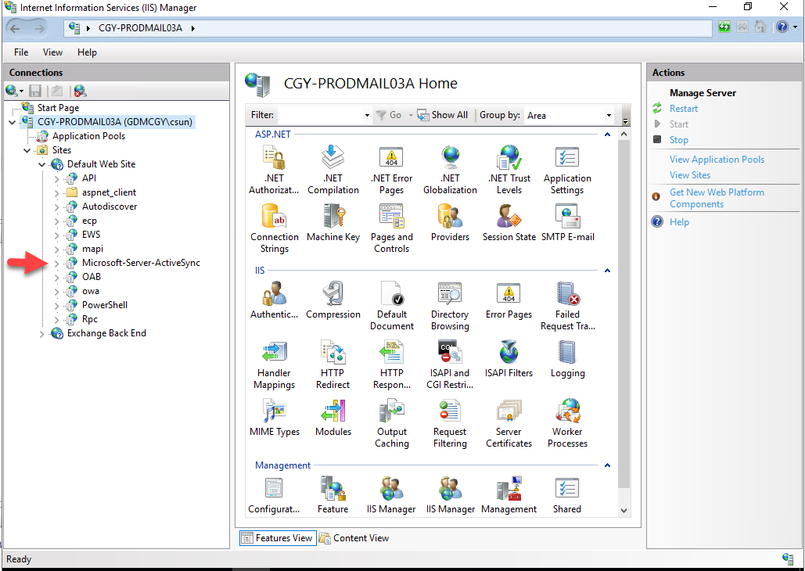Screen dimensions: 805x571
Task: Switch to Features View tab
Action: click(x=277, y=538)
